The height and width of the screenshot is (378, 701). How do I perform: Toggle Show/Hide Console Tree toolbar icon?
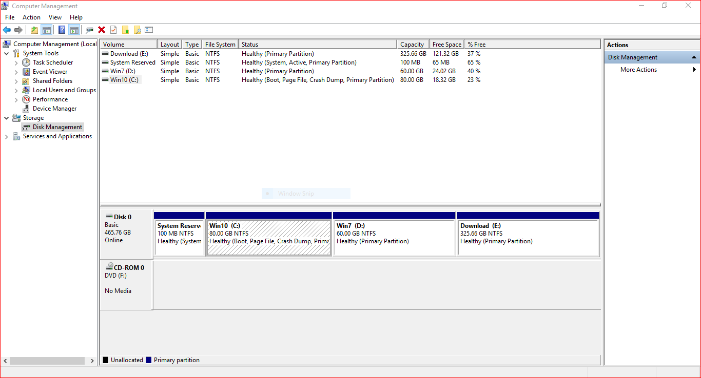pyautogui.click(x=46, y=30)
